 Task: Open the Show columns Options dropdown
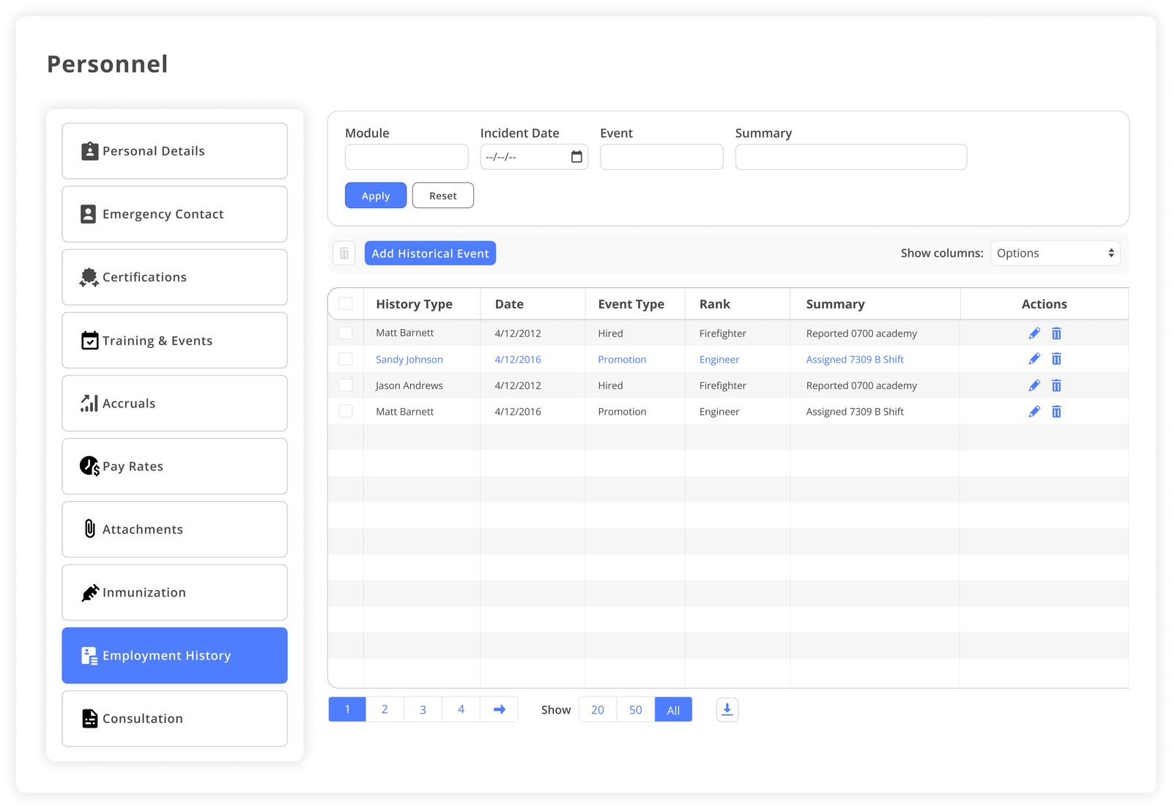pyautogui.click(x=1055, y=253)
